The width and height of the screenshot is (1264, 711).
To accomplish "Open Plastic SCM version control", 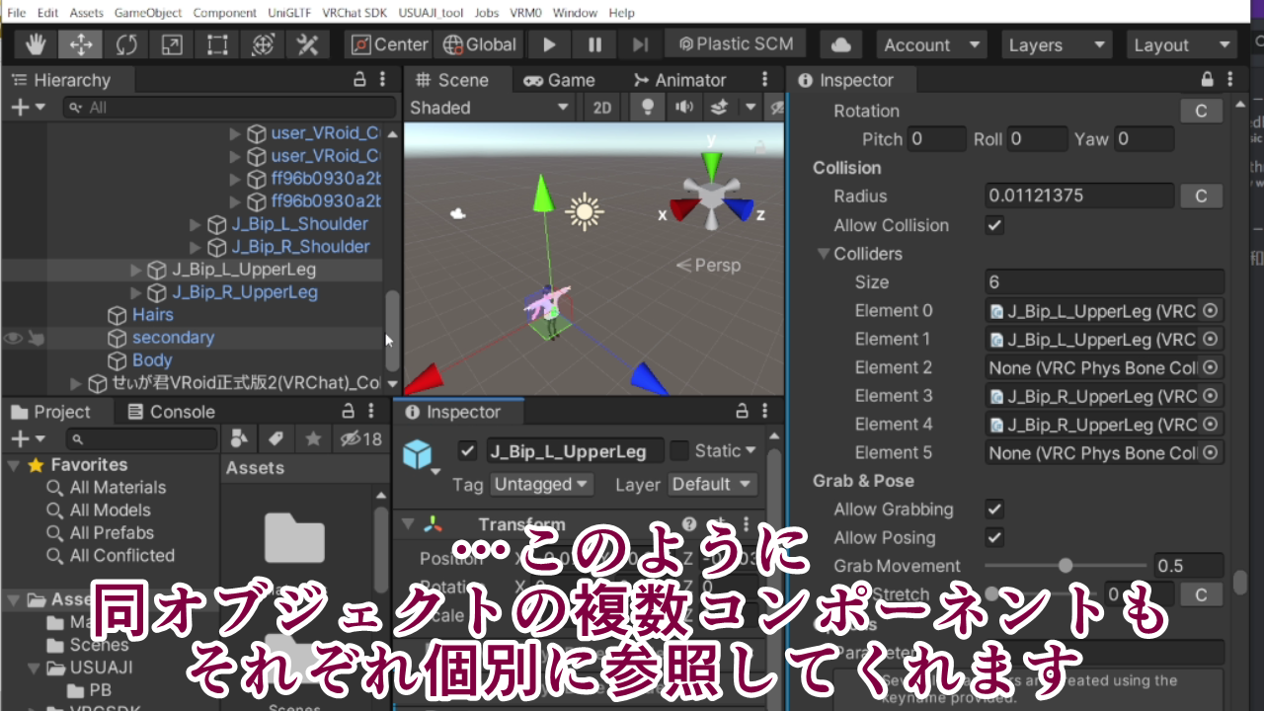I will (736, 43).
